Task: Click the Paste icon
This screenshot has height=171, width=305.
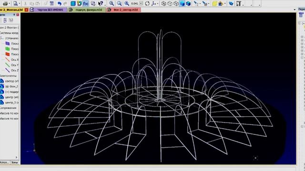Action: 38,3
